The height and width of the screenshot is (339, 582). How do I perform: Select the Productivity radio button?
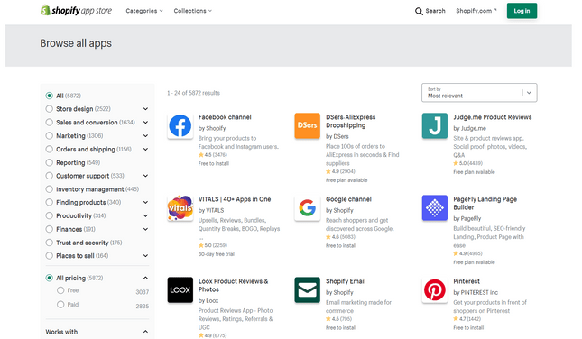coord(49,215)
